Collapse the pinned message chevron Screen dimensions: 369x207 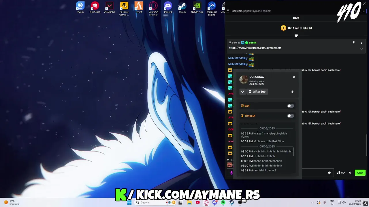tap(361, 49)
